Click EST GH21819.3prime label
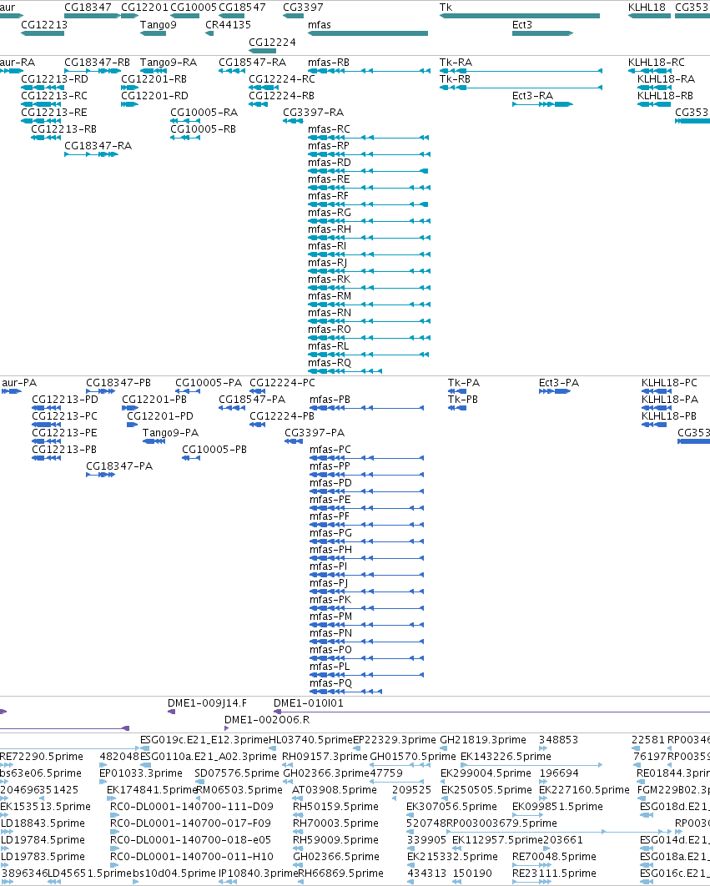 click(x=483, y=740)
